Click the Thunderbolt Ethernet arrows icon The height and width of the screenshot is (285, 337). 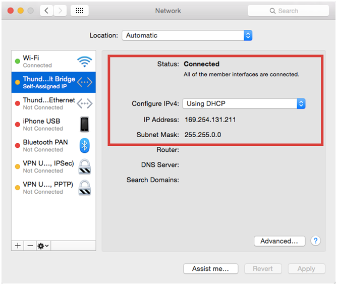[85, 103]
